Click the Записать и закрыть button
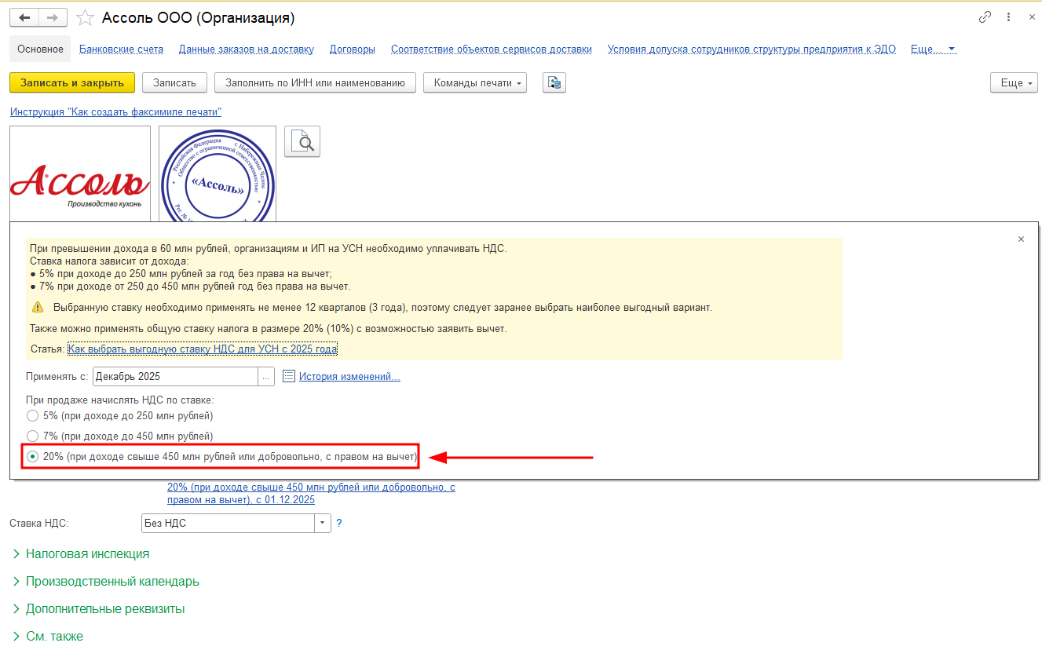 pyautogui.click(x=72, y=82)
